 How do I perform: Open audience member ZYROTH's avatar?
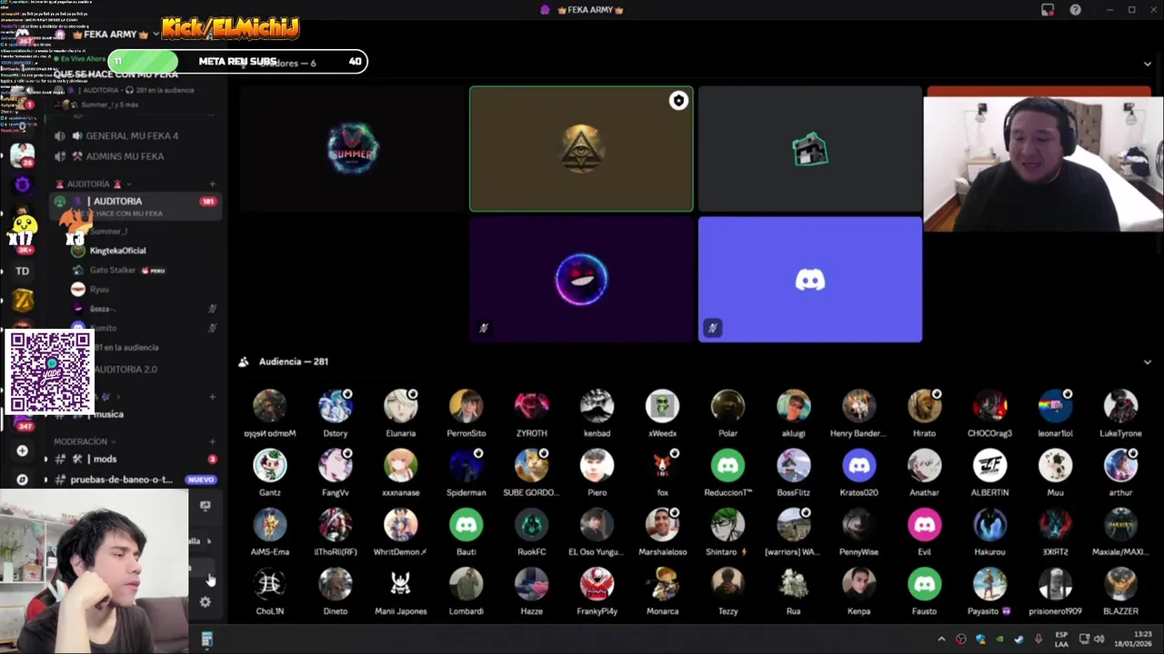(x=531, y=407)
